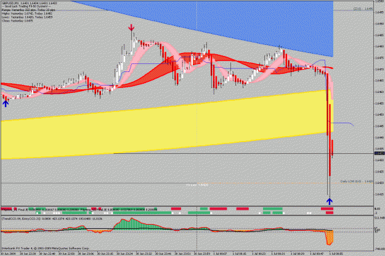Click the 'Good Luck Trading' system label
Image resolution: width=385 pixels, height=256 pixels.
pos(26,7)
